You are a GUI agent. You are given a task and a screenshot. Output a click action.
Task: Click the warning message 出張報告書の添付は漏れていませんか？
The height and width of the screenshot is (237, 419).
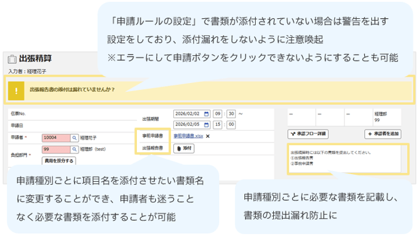(72, 90)
